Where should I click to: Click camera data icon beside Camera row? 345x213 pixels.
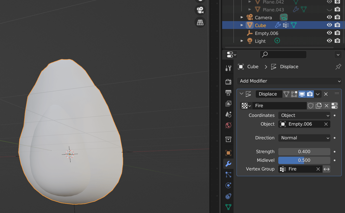[x=284, y=17]
